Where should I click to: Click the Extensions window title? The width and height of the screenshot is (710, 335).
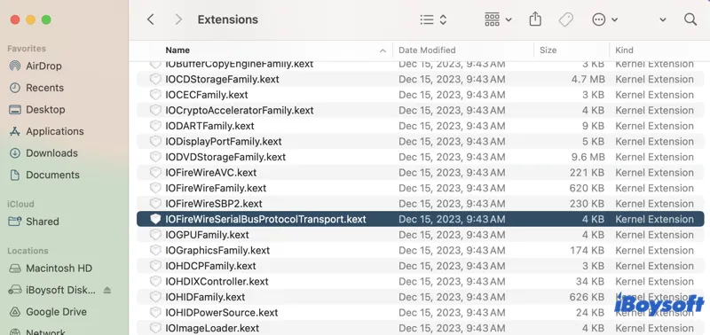pyautogui.click(x=228, y=19)
